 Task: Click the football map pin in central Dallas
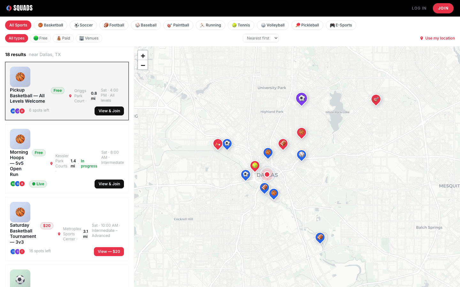click(283, 143)
